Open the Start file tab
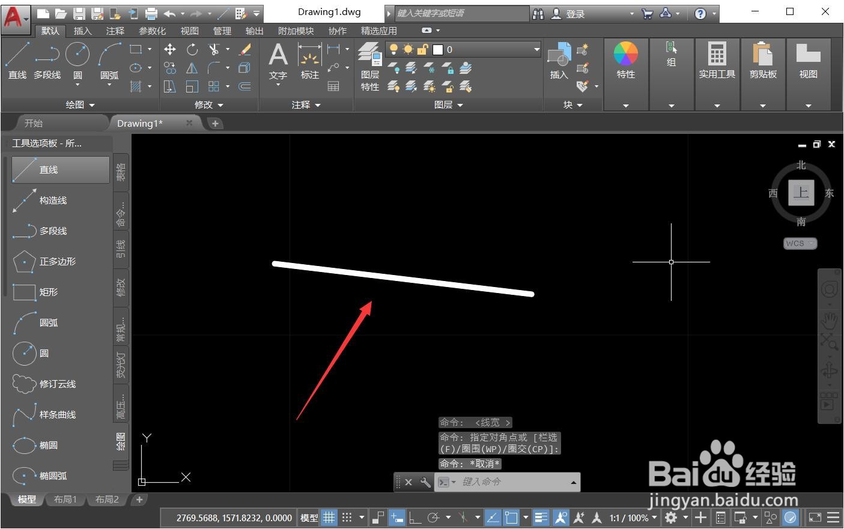844x529 pixels. click(x=34, y=123)
